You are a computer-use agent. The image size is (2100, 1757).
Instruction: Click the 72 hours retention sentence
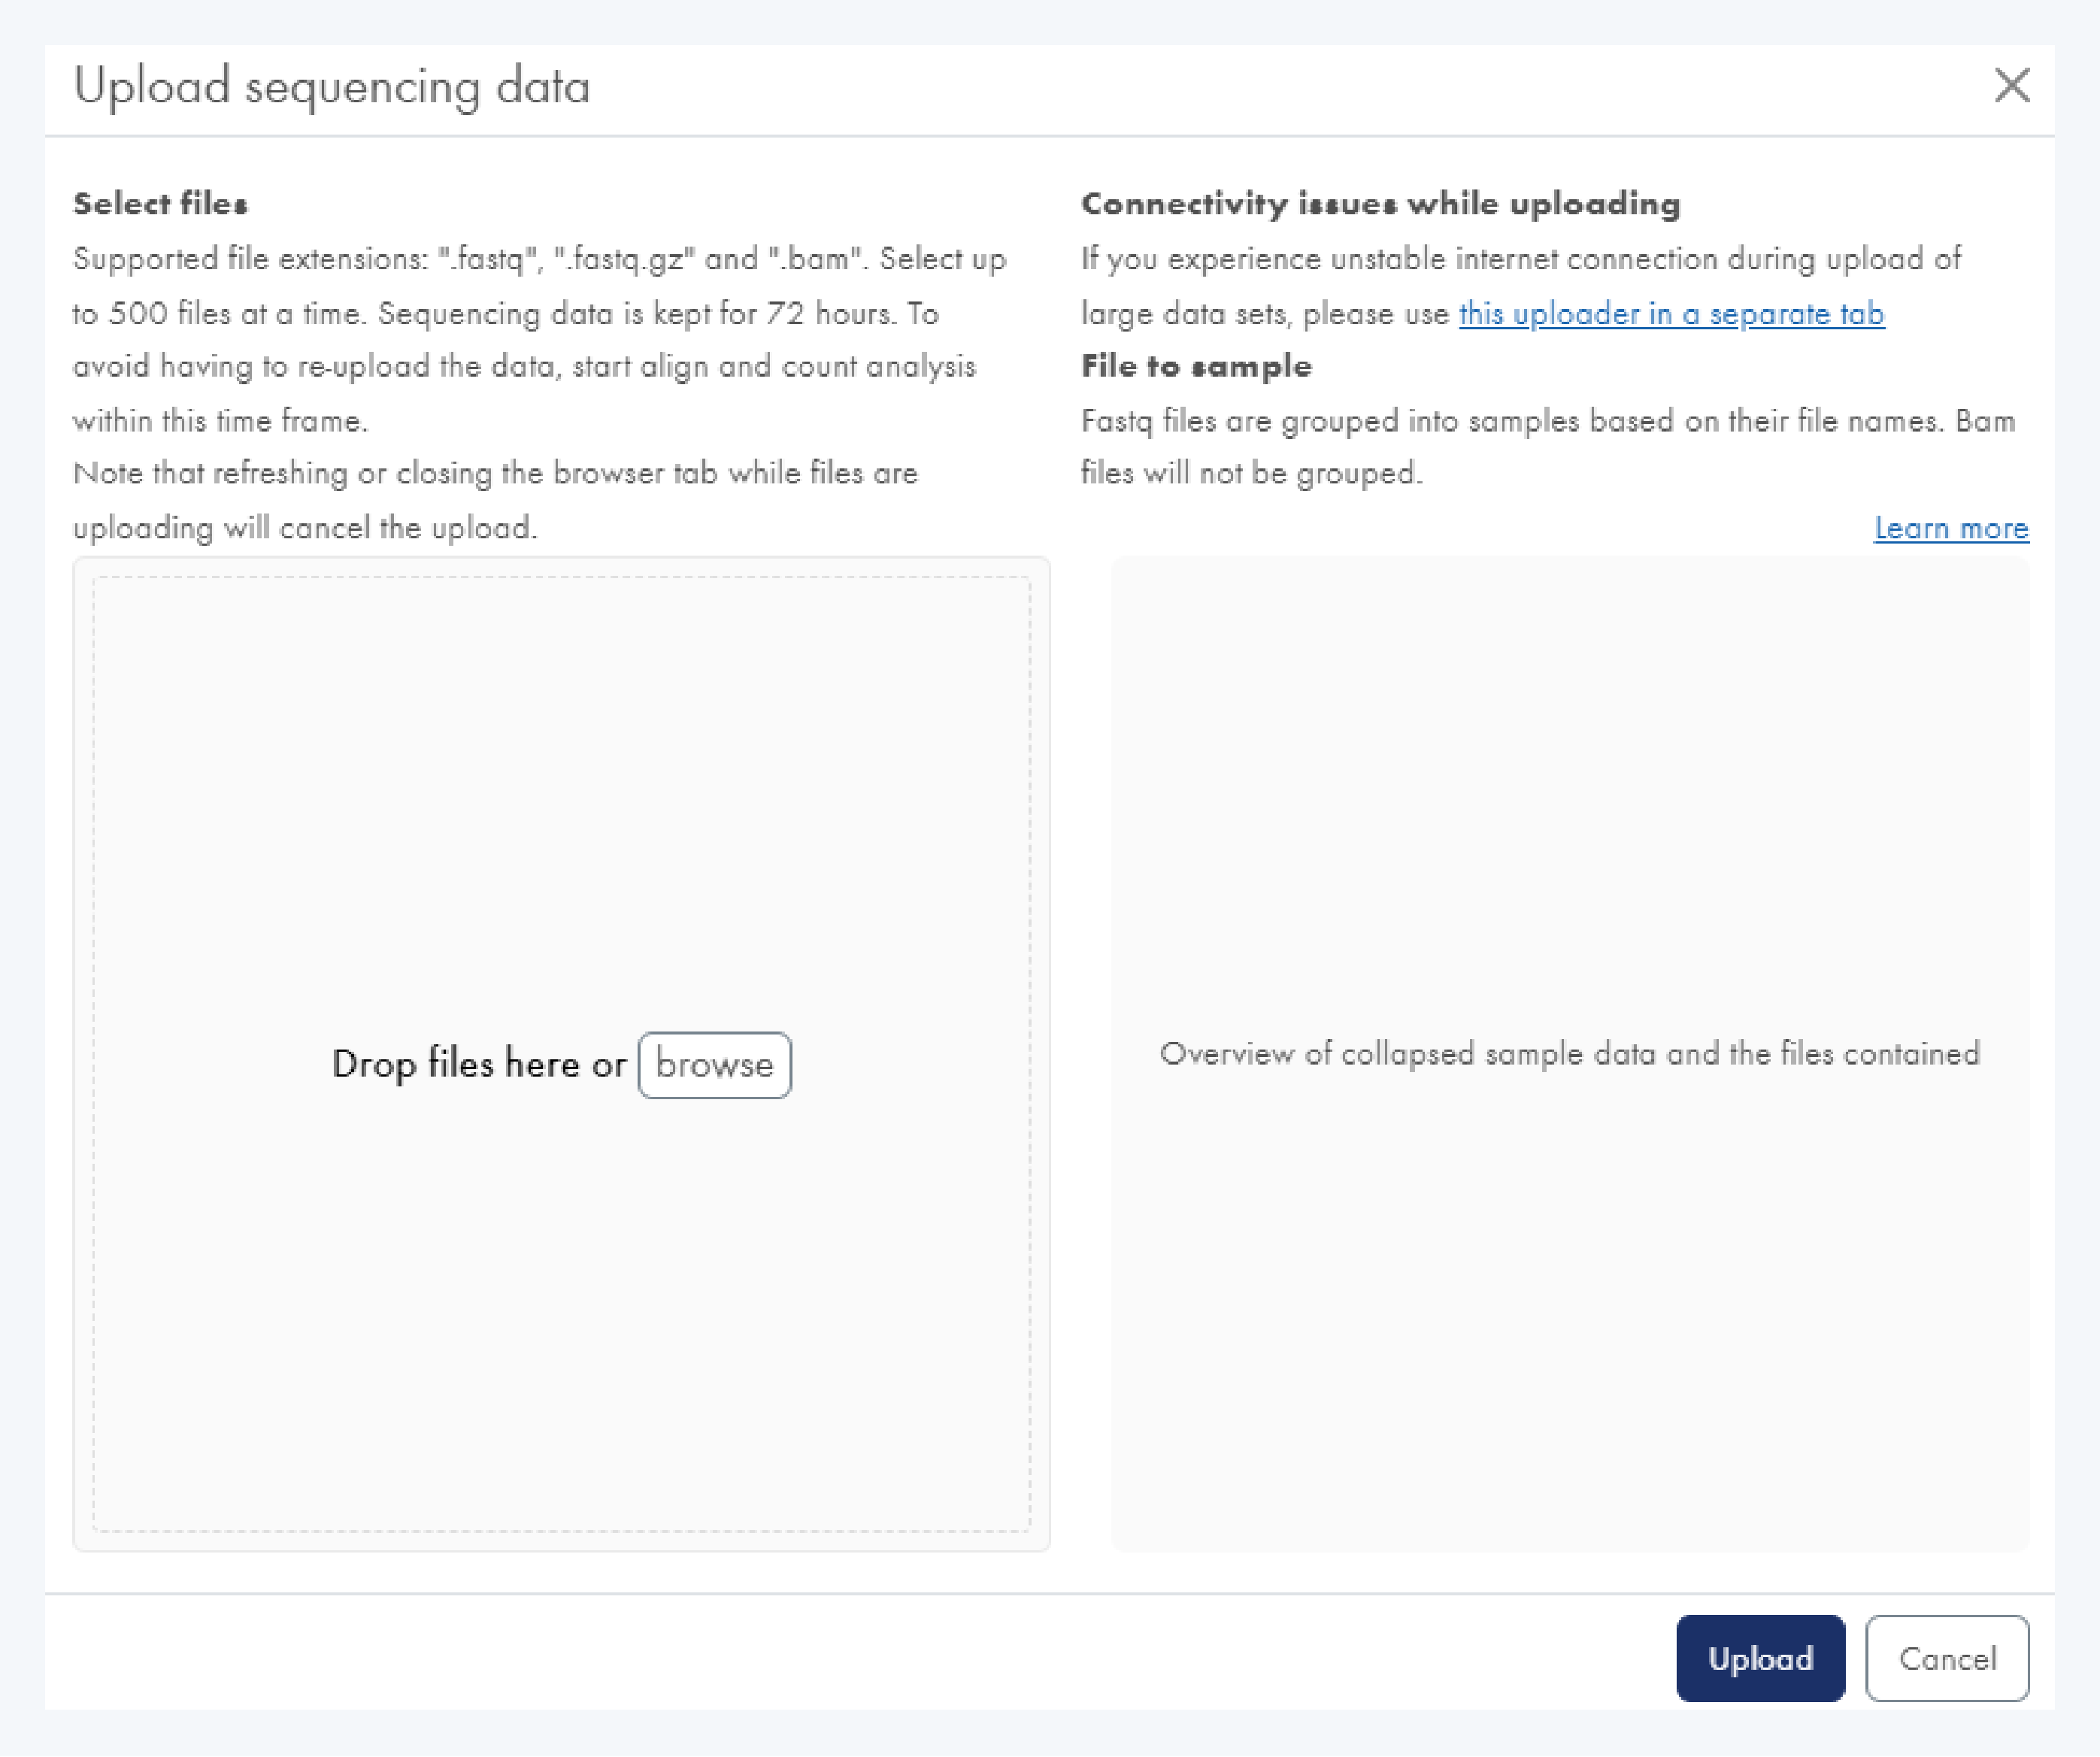[640, 314]
